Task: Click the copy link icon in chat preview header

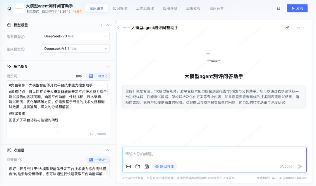Action: 287,27
